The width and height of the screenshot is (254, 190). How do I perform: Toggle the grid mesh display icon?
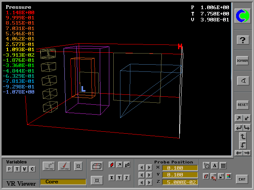point(223,166)
